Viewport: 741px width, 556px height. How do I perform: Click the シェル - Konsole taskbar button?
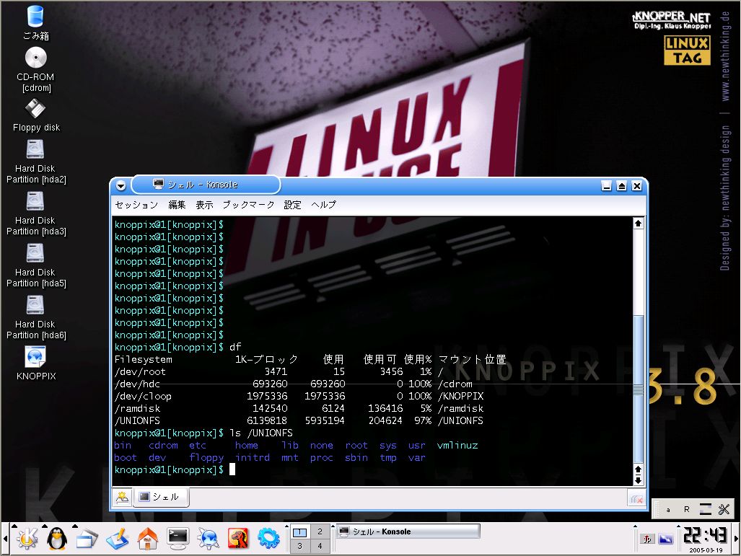(408, 532)
